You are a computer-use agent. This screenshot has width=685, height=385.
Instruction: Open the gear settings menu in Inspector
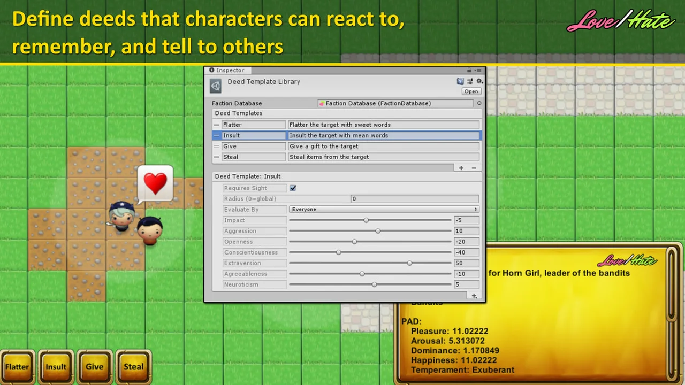click(x=479, y=81)
